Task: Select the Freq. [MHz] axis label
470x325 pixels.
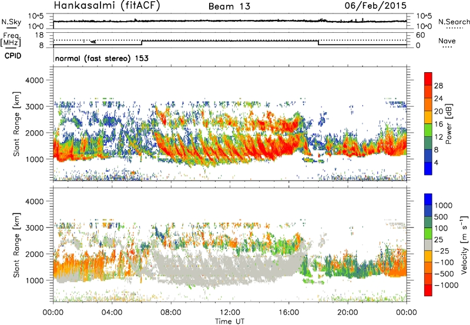Action: (x=11, y=39)
